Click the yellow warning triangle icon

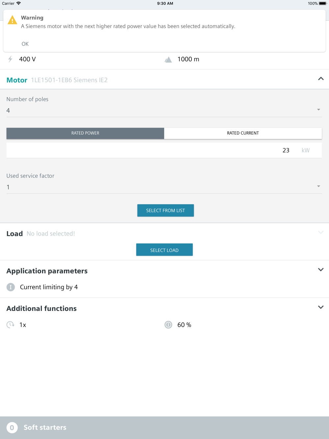[x=12, y=20]
